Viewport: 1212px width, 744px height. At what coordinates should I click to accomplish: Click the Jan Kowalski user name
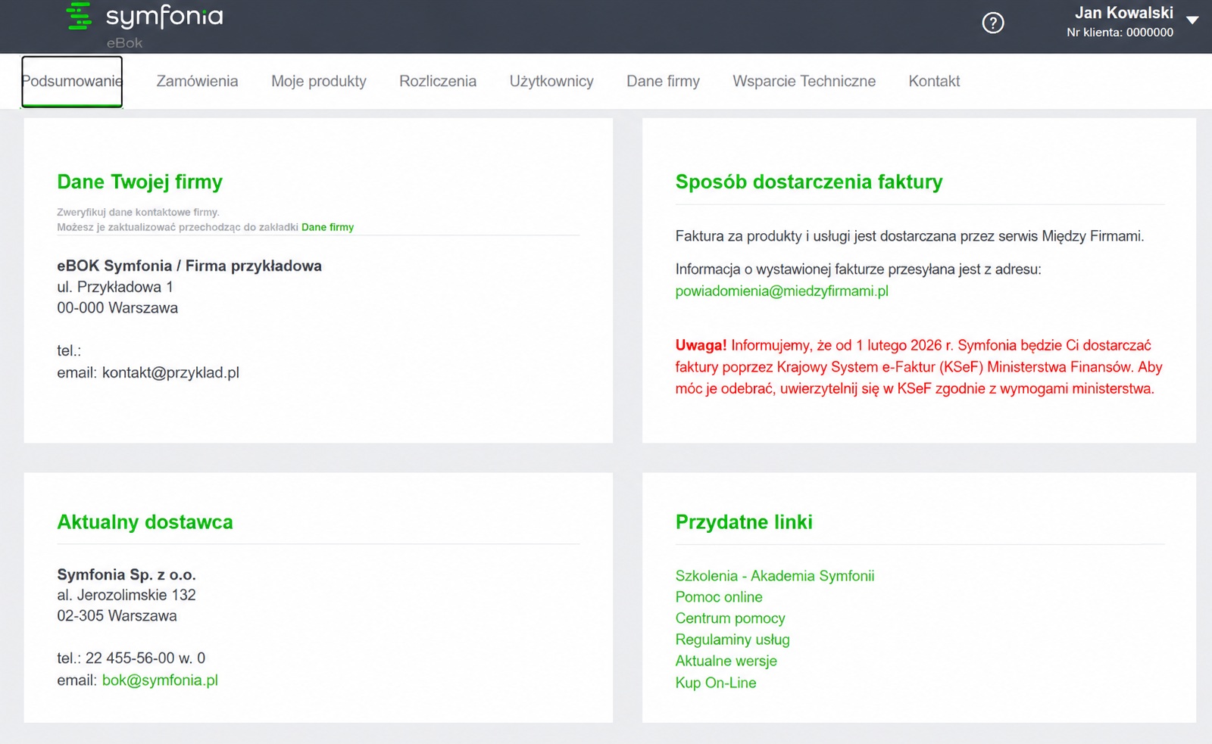(1124, 13)
